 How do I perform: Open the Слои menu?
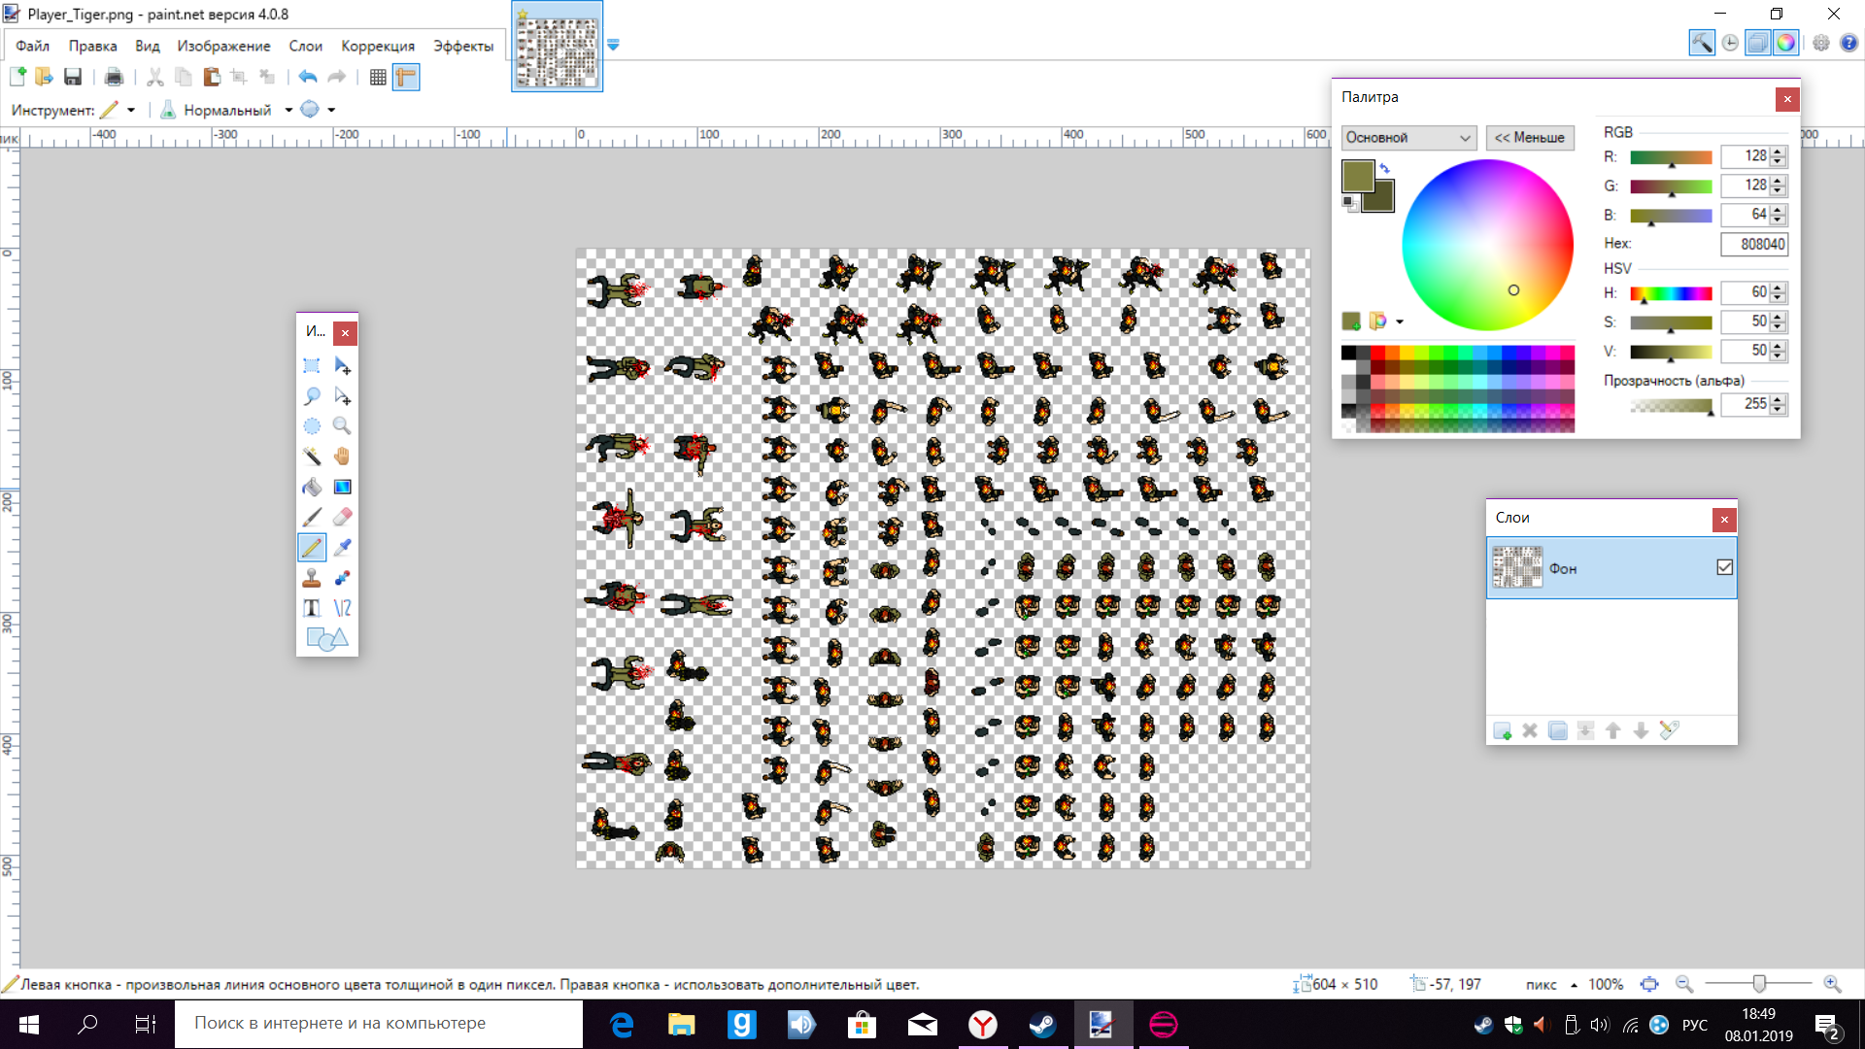pos(305,46)
